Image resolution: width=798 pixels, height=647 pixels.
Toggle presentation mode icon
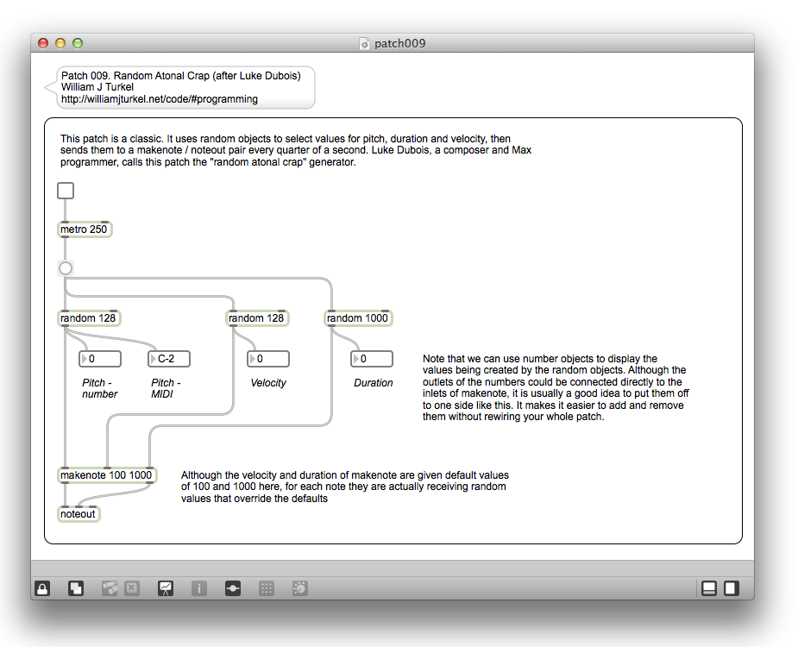tap(165, 588)
